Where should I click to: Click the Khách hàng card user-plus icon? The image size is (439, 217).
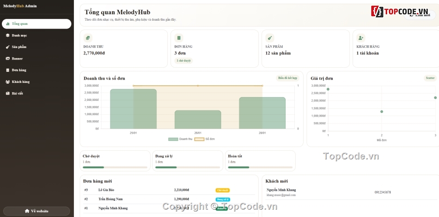tap(361, 38)
